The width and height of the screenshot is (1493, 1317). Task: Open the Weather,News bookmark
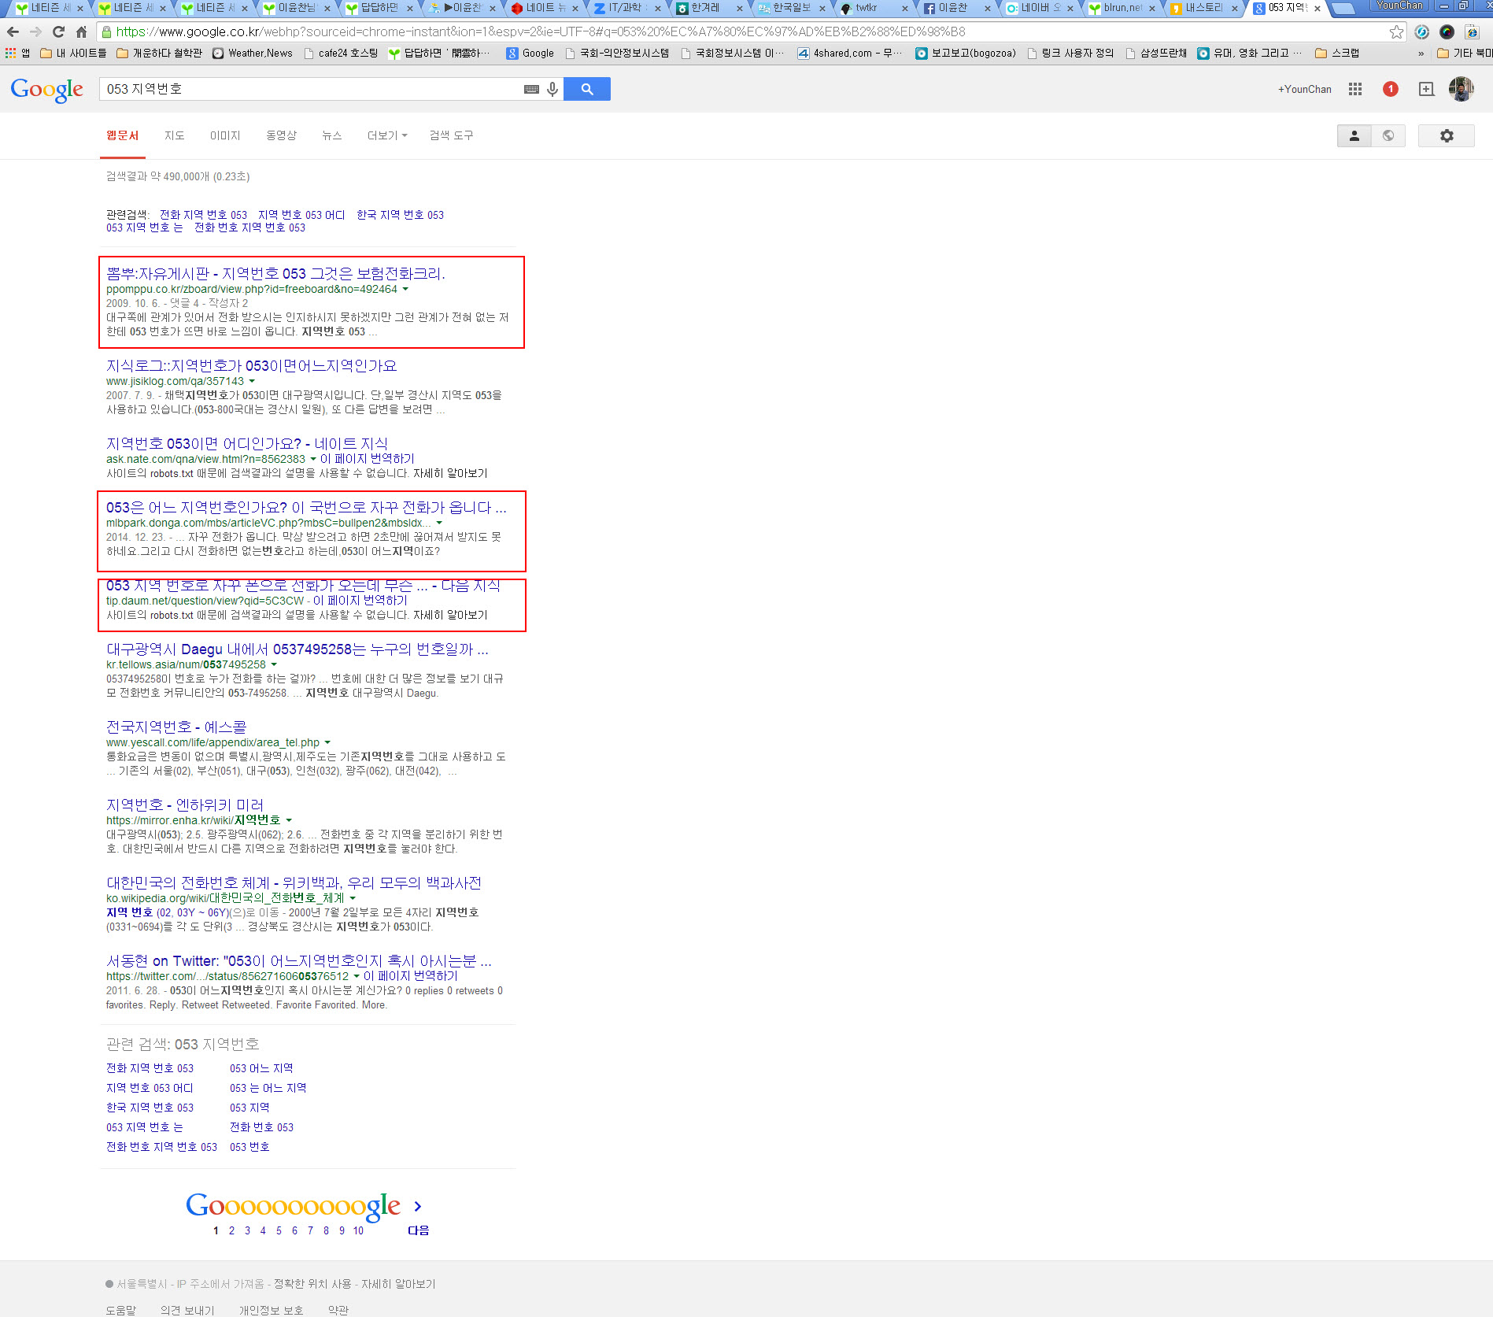(253, 53)
